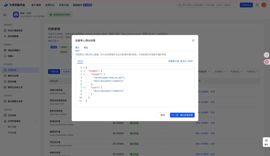Screen dimensions: 270x156
Task: Click 关闭 link in base:collaborator:delete row
Action: [x=212, y=133]
